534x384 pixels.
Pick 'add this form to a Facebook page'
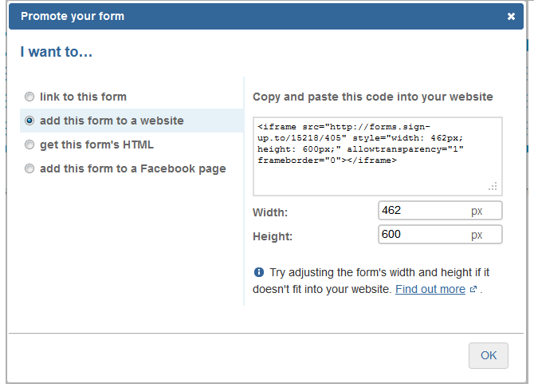click(29, 168)
